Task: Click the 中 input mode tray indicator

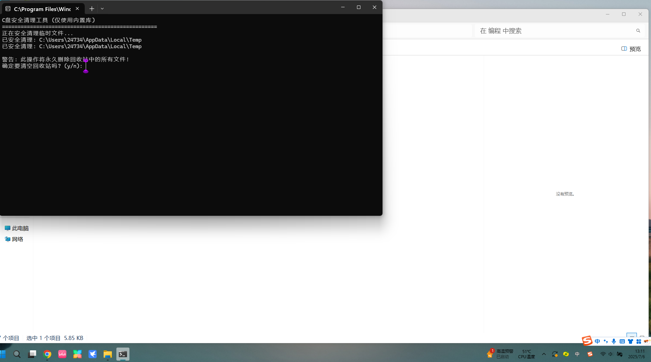Action: coord(577,354)
